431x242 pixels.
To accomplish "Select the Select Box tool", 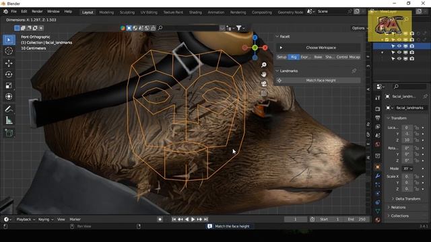I will [9, 40].
